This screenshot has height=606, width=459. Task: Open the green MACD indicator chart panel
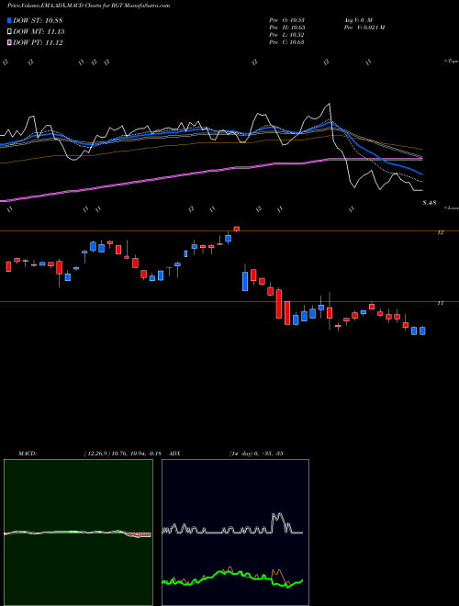pyautogui.click(x=78, y=533)
